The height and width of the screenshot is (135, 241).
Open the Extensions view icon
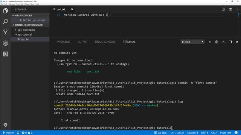5,54
